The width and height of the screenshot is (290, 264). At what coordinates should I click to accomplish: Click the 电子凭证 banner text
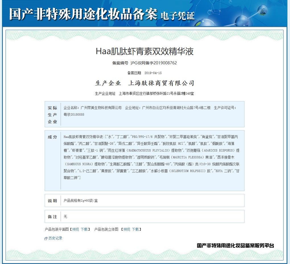click(x=178, y=16)
